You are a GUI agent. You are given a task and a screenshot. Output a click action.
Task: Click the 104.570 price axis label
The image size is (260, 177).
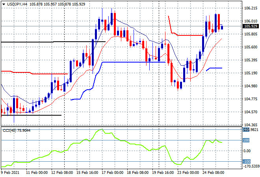point(251,112)
